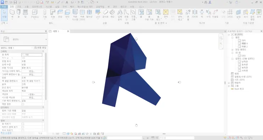Select the Curtain Grid tool
Viewport: 263px width, 140px height.
tap(82, 15)
